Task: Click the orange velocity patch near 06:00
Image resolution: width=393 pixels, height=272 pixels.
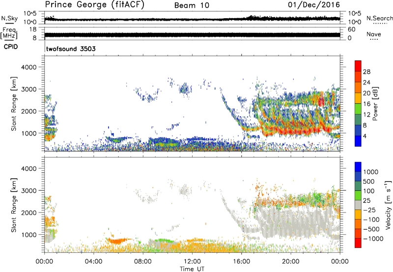Action: coord(117,241)
